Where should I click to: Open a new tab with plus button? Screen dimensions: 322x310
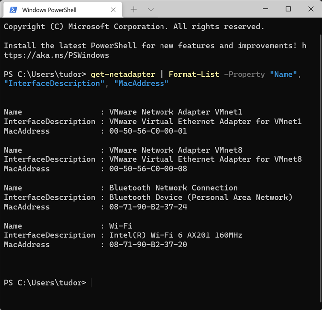click(134, 9)
